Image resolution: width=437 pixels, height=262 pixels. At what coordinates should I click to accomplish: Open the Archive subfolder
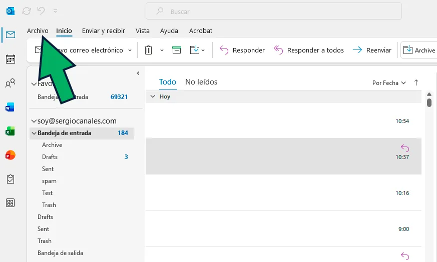click(x=52, y=145)
